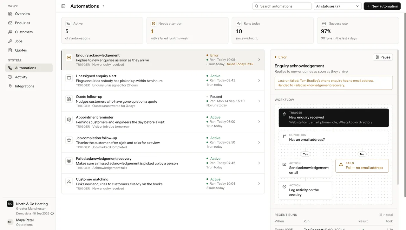Create a New automation
Screen dimensions: 406x230
tap(382, 6)
